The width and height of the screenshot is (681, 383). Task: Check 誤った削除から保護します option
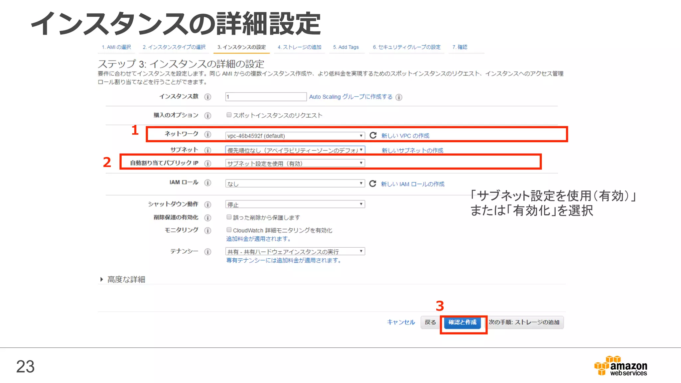point(229,217)
